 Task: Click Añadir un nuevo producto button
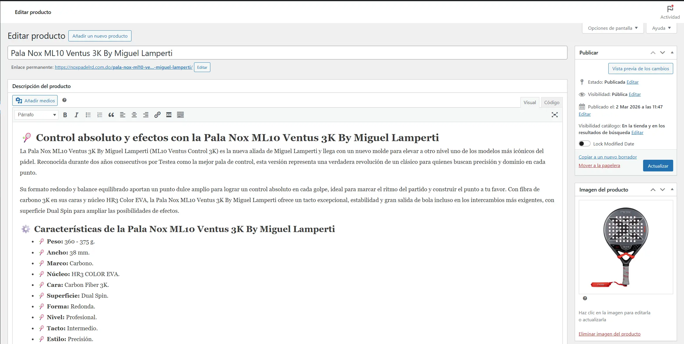100,36
